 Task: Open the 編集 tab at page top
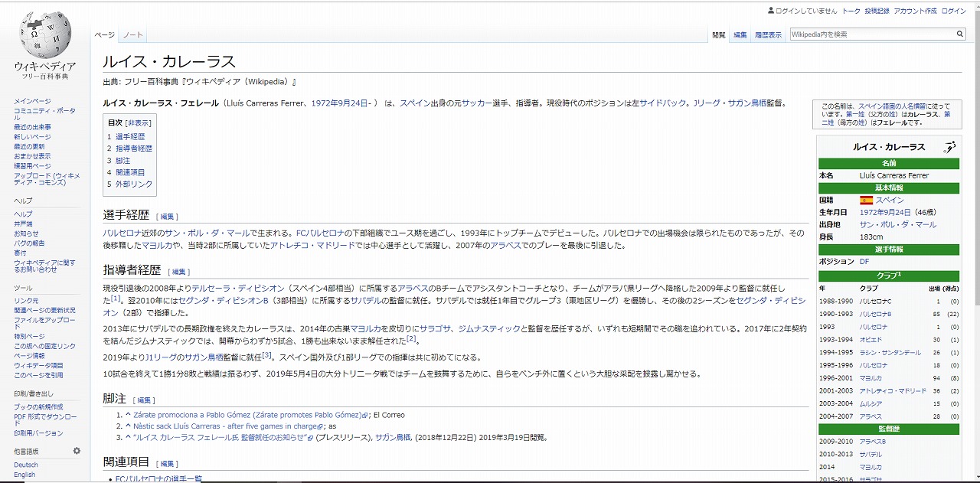tap(740, 35)
